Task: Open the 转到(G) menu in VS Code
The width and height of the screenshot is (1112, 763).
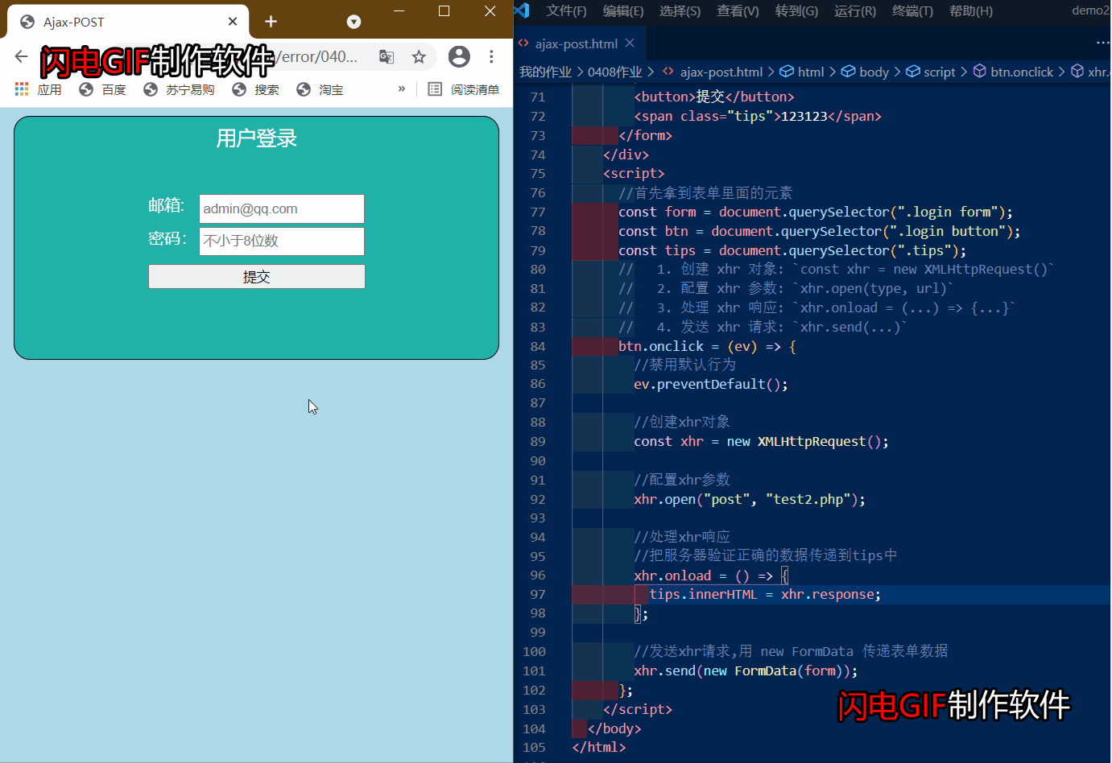Action: coord(796,10)
